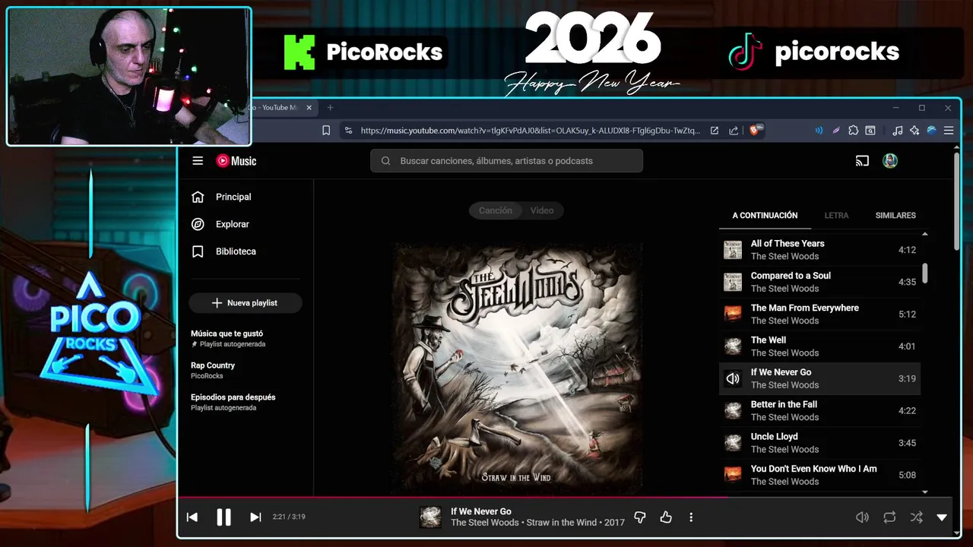Share this page from the address bar
973x547 pixels.
734,131
